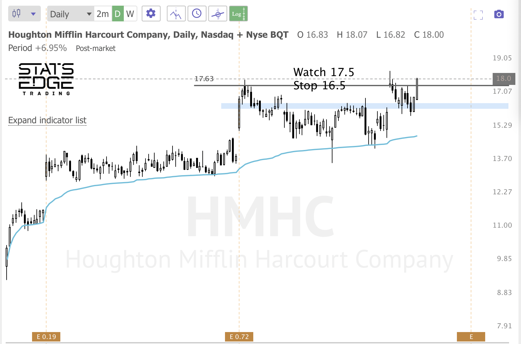Click the H 18.07 high value
Screen dimensions: 521x344
click(x=352, y=35)
